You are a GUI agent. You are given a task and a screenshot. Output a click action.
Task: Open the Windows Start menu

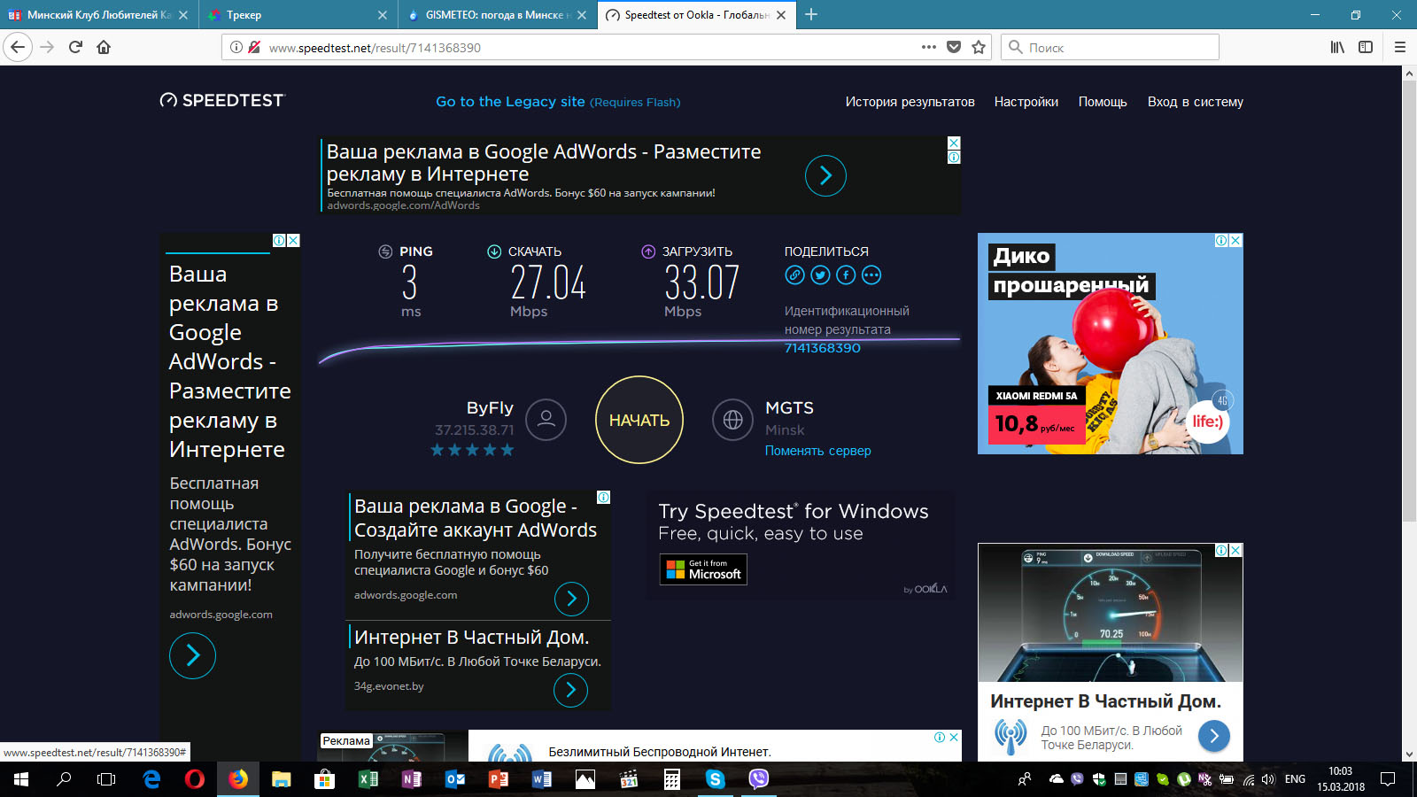(x=21, y=779)
